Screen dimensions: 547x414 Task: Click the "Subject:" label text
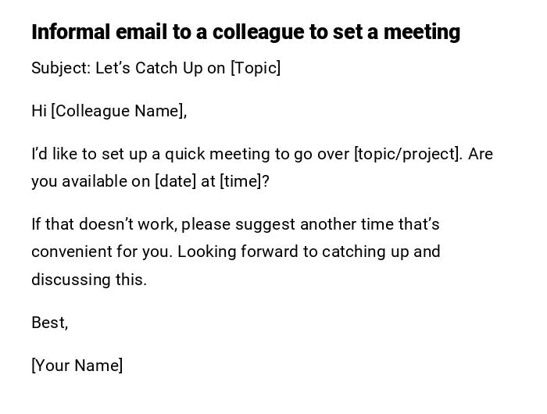(61, 68)
